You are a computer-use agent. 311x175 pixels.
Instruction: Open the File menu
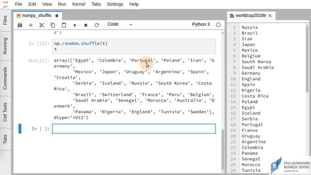[18, 4]
